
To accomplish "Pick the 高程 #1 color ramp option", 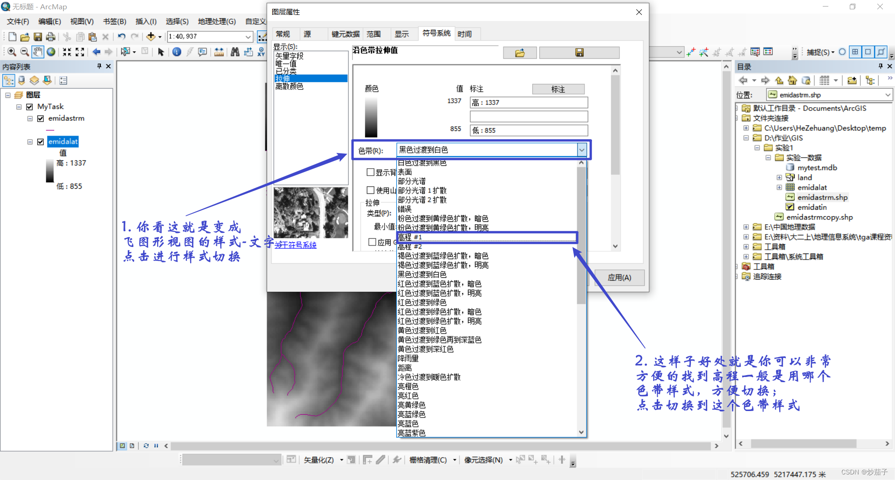I will coord(487,237).
